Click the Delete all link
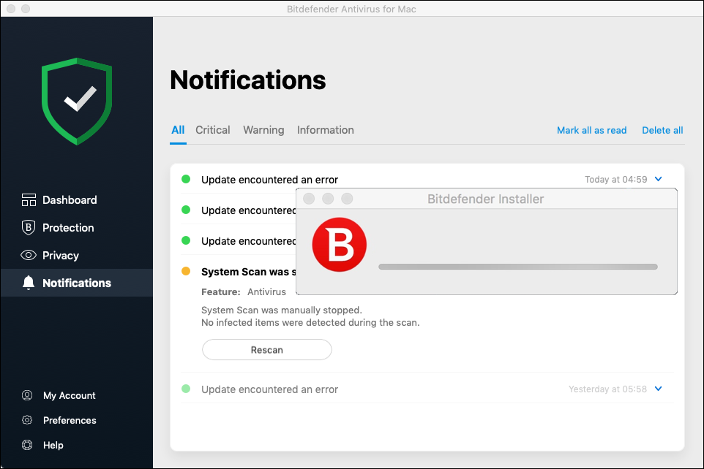Screen dimensions: 704x469 662,131
